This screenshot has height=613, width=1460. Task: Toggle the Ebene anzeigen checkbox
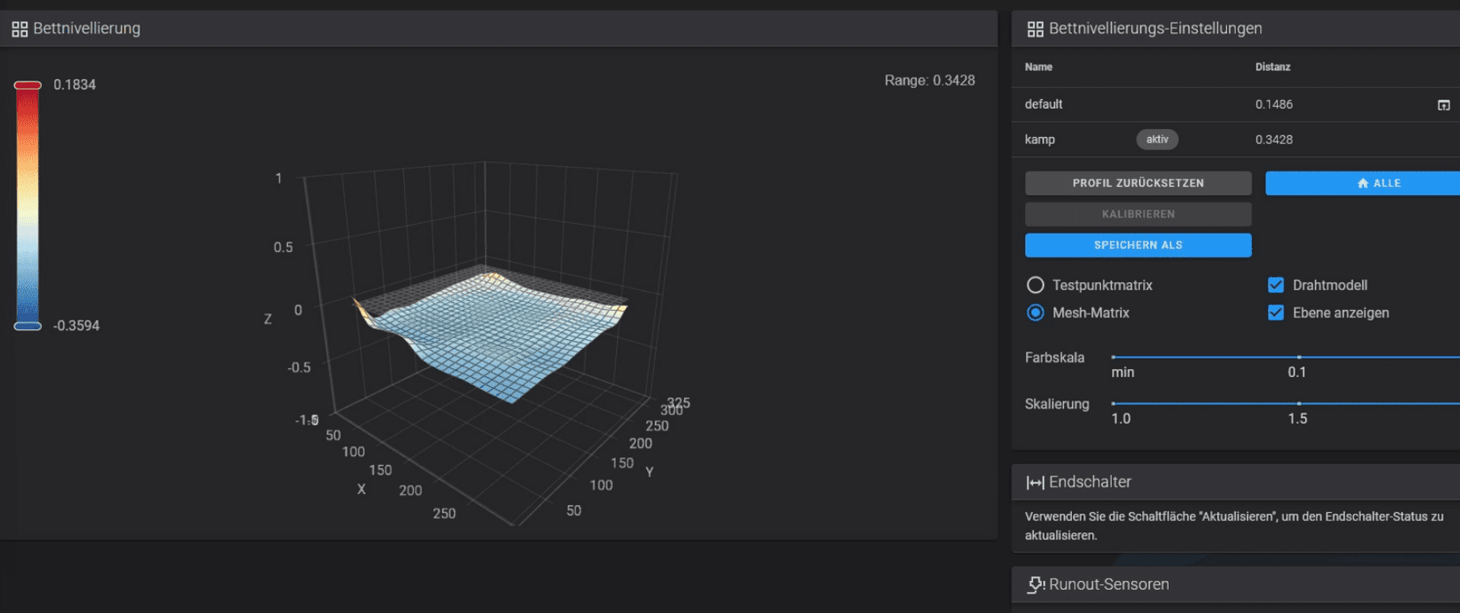coord(1275,313)
